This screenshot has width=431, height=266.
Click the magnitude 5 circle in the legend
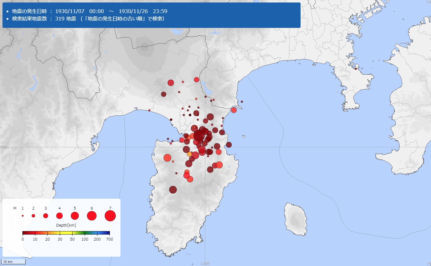point(75,216)
